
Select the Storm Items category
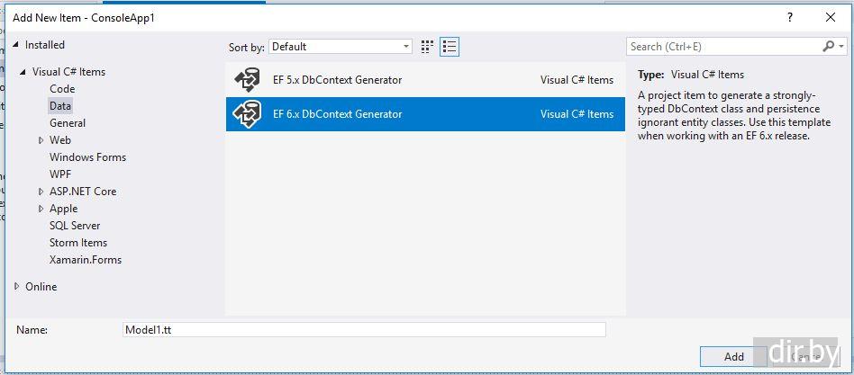coord(77,243)
